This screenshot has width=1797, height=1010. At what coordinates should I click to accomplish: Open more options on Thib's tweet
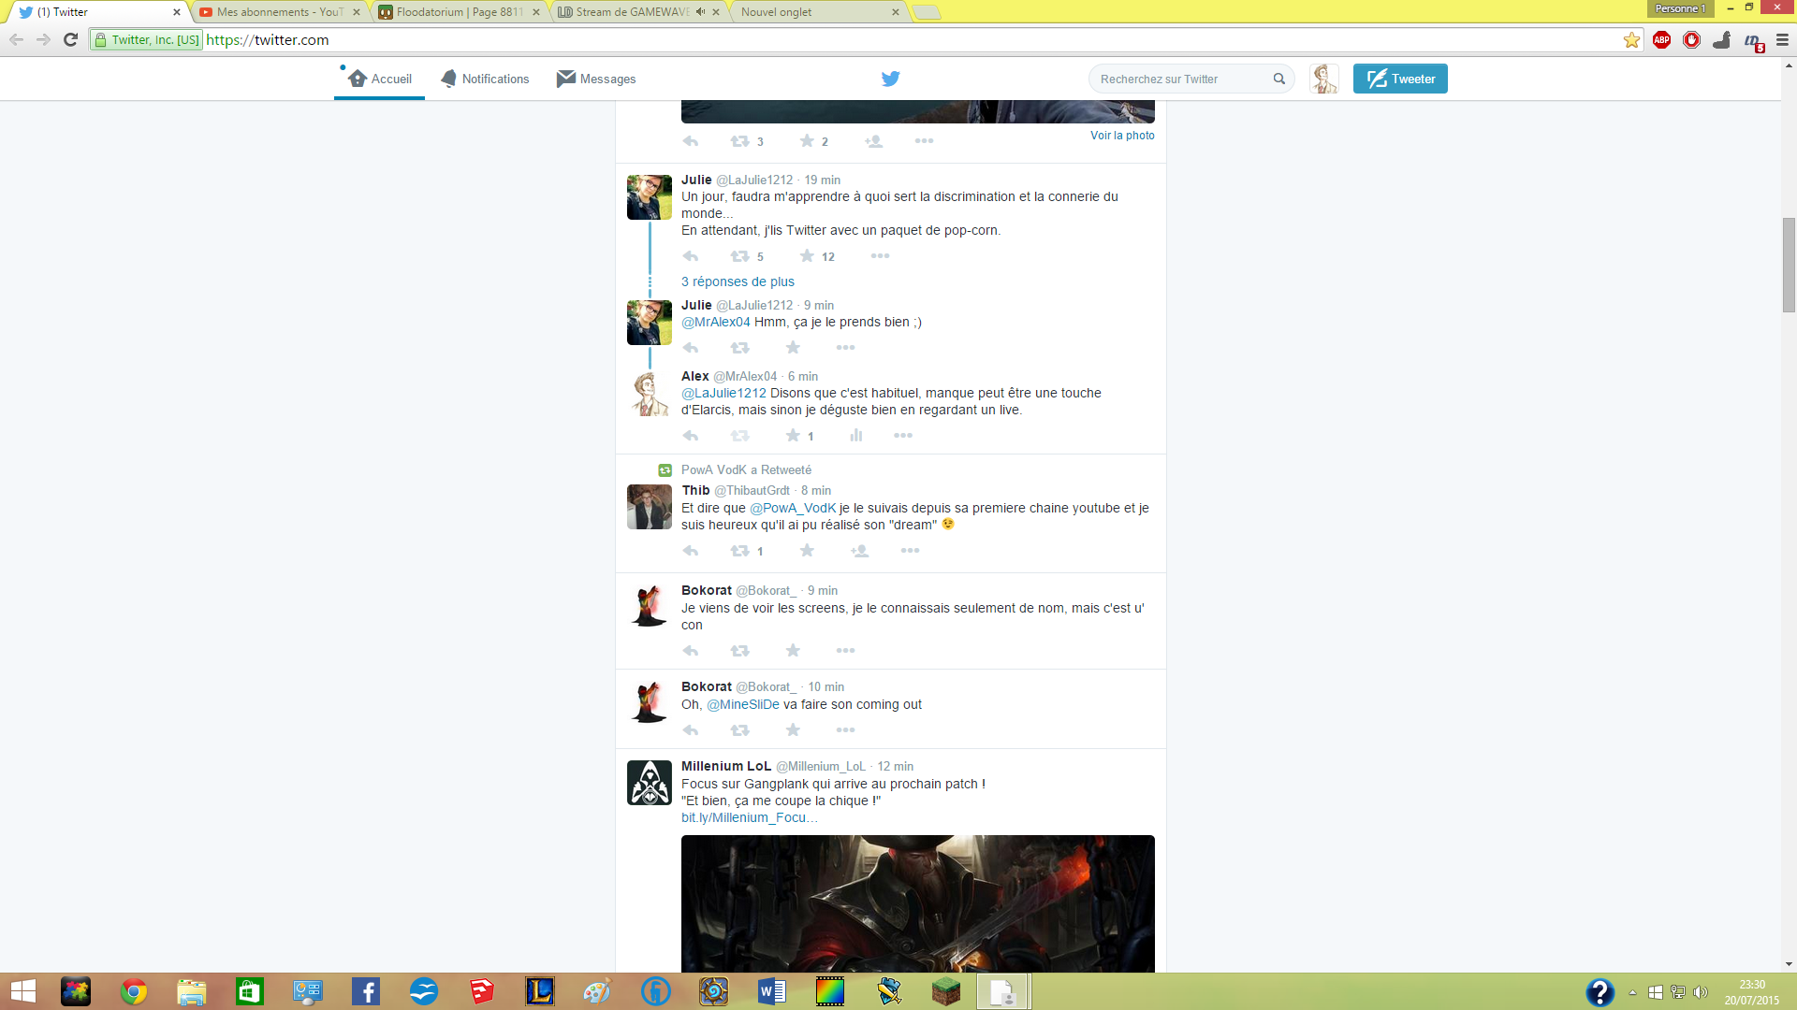(x=910, y=551)
